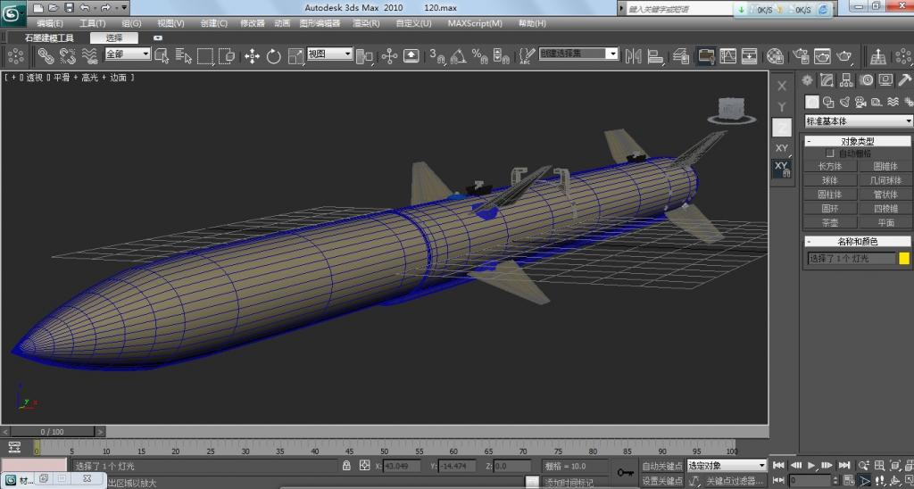Image resolution: width=914 pixels, height=489 pixels.
Task: Play the animation
Action: [x=811, y=466]
